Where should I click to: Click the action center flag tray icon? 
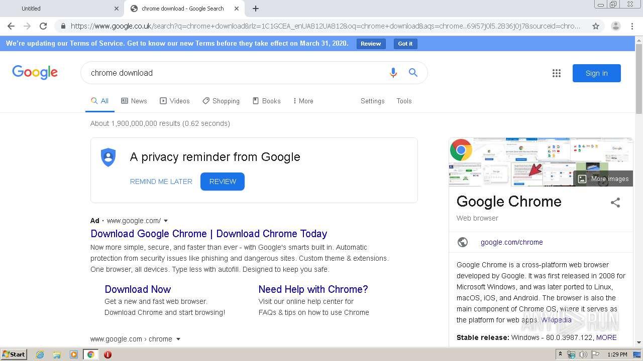[595, 354]
